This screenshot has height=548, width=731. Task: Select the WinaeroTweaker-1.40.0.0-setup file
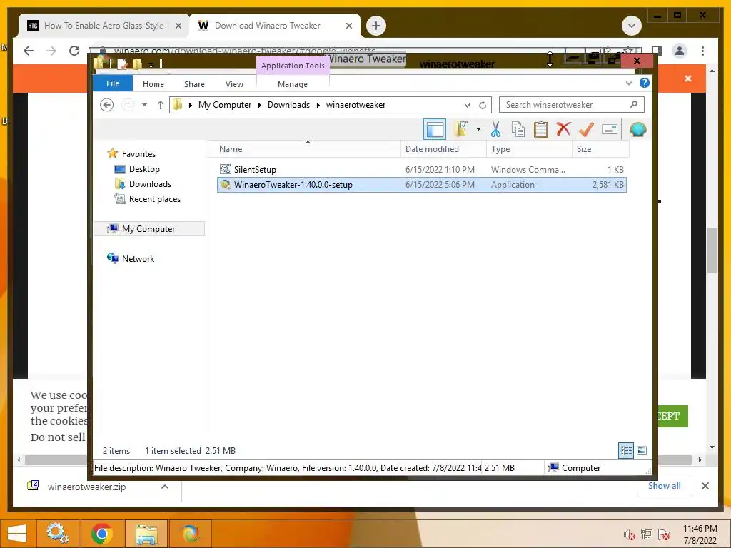point(421,185)
